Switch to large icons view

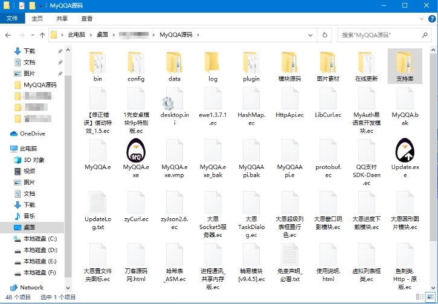tap(430, 297)
